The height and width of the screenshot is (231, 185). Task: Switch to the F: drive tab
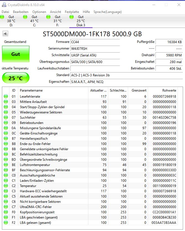(57, 21)
